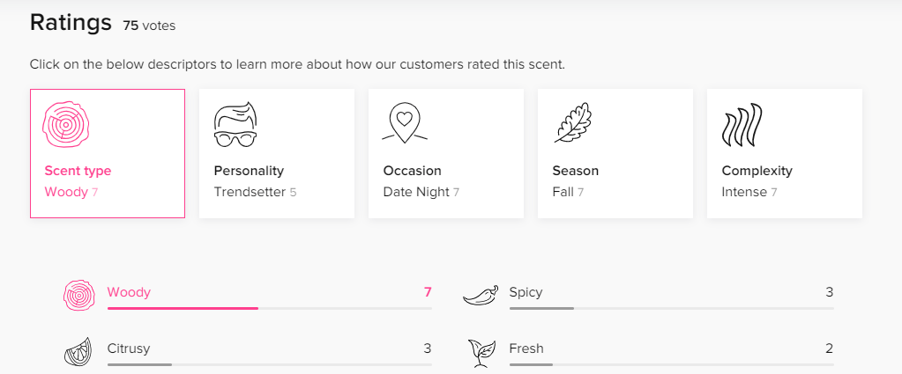Image resolution: width=902 pixels, height=374 pixels.
Task: Click the Spicy rating bar
Action: [x=671, y=309]
